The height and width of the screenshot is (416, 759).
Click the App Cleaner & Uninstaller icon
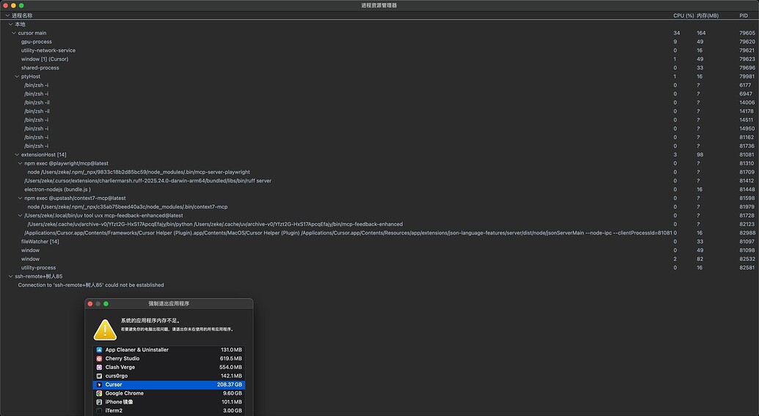coord(99,350)
